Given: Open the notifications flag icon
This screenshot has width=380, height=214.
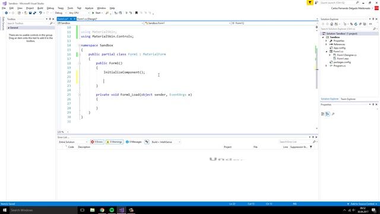Looking at the screenshot, I should (x=310, y=2).
